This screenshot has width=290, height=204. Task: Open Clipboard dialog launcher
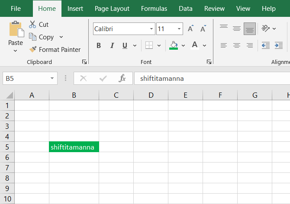pos(84,62)
